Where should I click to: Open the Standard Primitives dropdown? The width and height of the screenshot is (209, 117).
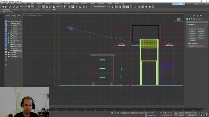click(x=197, y=22)
